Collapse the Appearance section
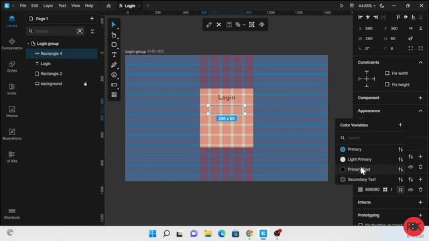 (420, 110)
